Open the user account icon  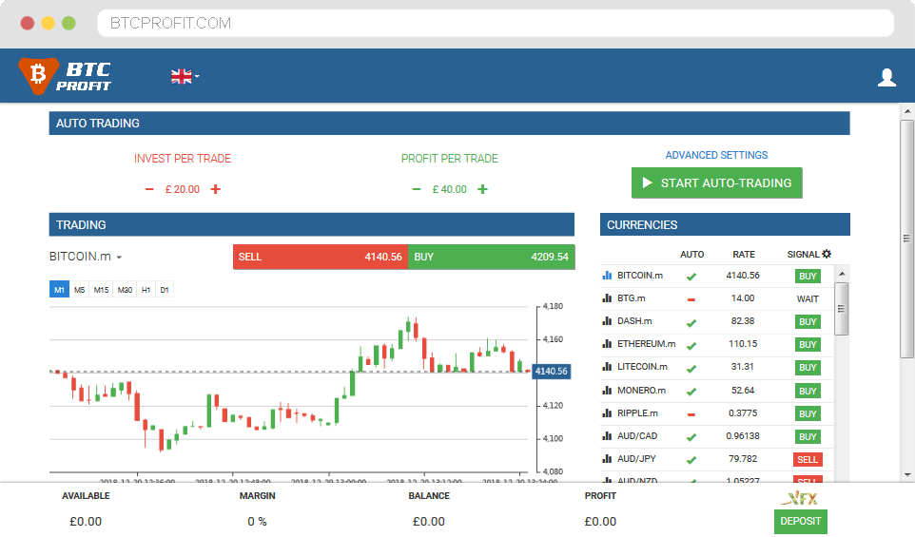[886, 77]
